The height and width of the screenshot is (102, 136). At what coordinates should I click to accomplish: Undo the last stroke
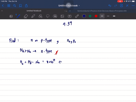(110, 6)
